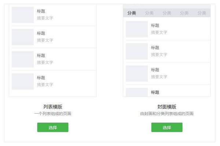Click third row thumbnail in list template preview
Viewport: 220px width, 146px height.
coord(23,59)
